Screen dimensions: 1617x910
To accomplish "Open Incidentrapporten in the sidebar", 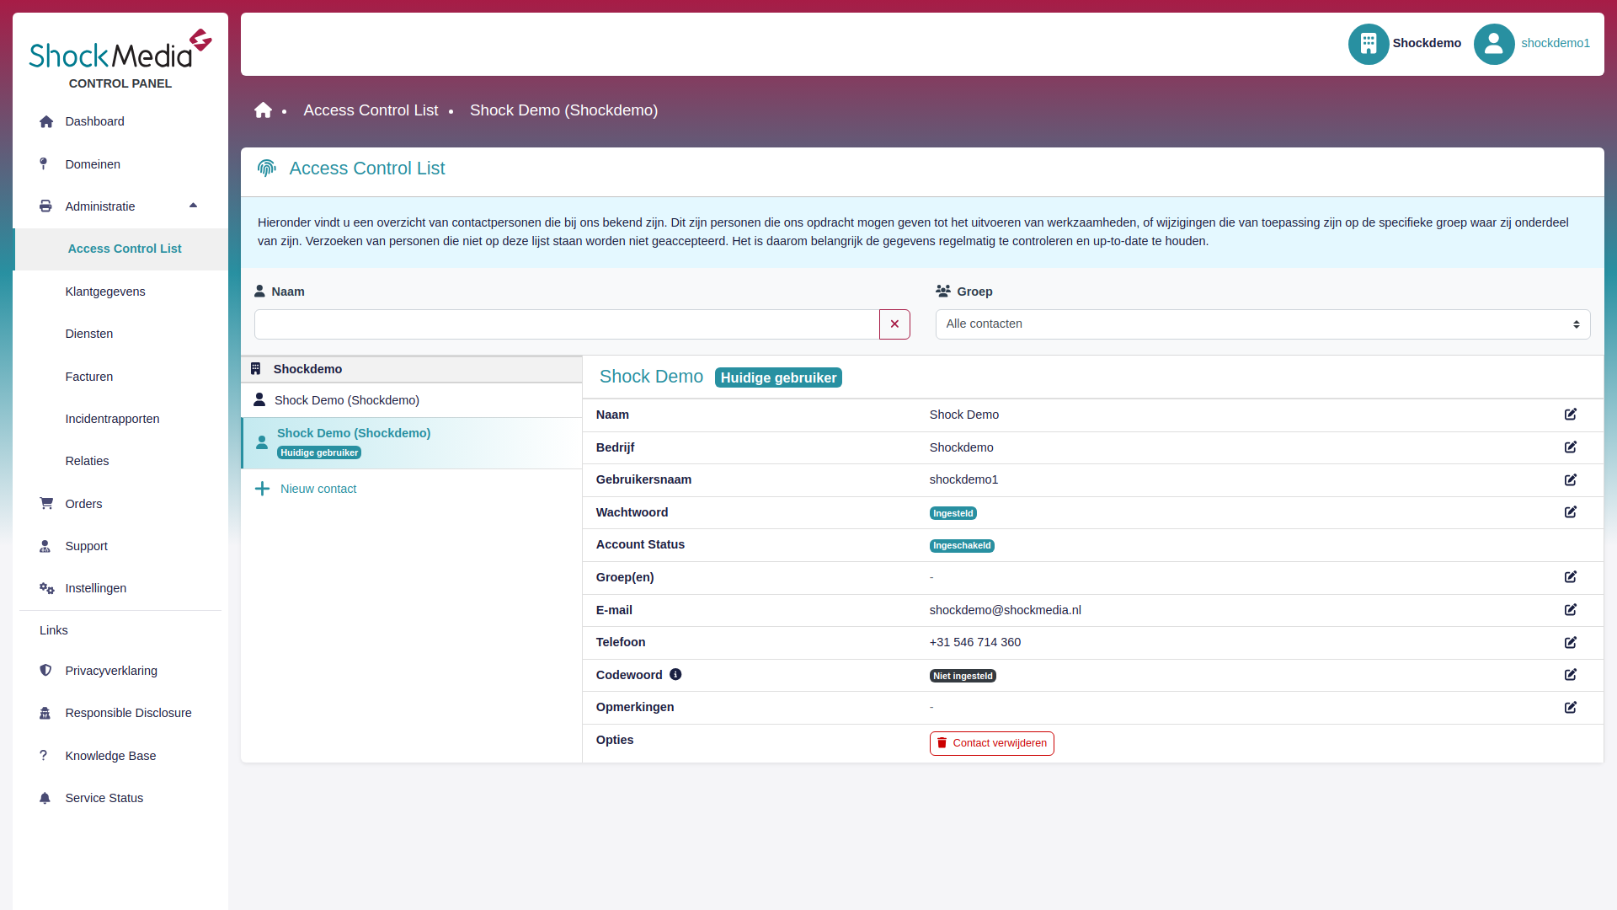I will [112, 419].
